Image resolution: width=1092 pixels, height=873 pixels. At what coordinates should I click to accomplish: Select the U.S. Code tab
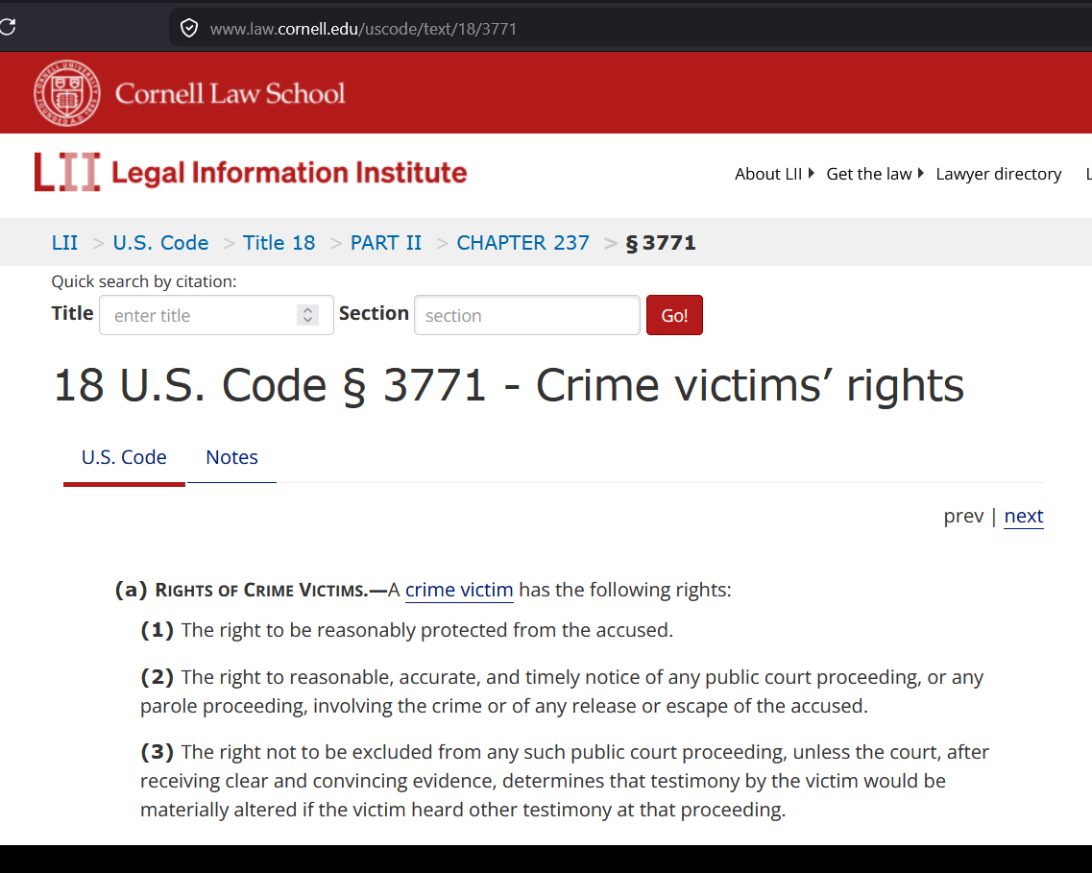point(124,457)
